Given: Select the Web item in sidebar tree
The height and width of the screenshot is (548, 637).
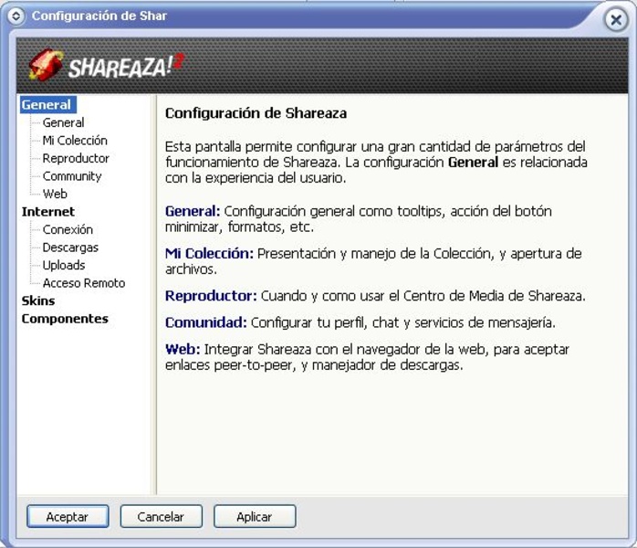Looking at the screenshot, I should pyautogui.click(x=55, y=194).
